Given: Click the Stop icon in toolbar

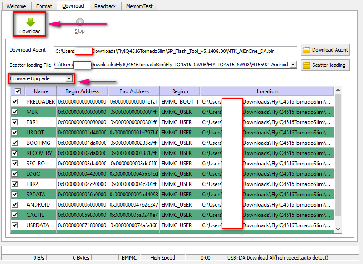Looking at the screenshot, I should [x=80, y=22].
